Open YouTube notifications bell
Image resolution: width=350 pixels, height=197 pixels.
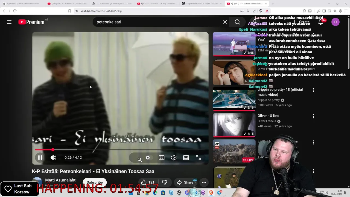[x=321, y=22]
